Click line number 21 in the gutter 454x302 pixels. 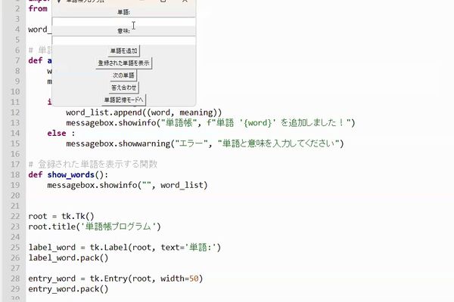pos(15,206)
